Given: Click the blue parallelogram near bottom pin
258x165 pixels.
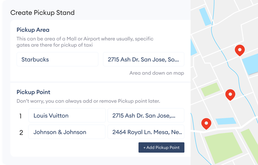Looking at the screenshot, I should coord(226,121).
